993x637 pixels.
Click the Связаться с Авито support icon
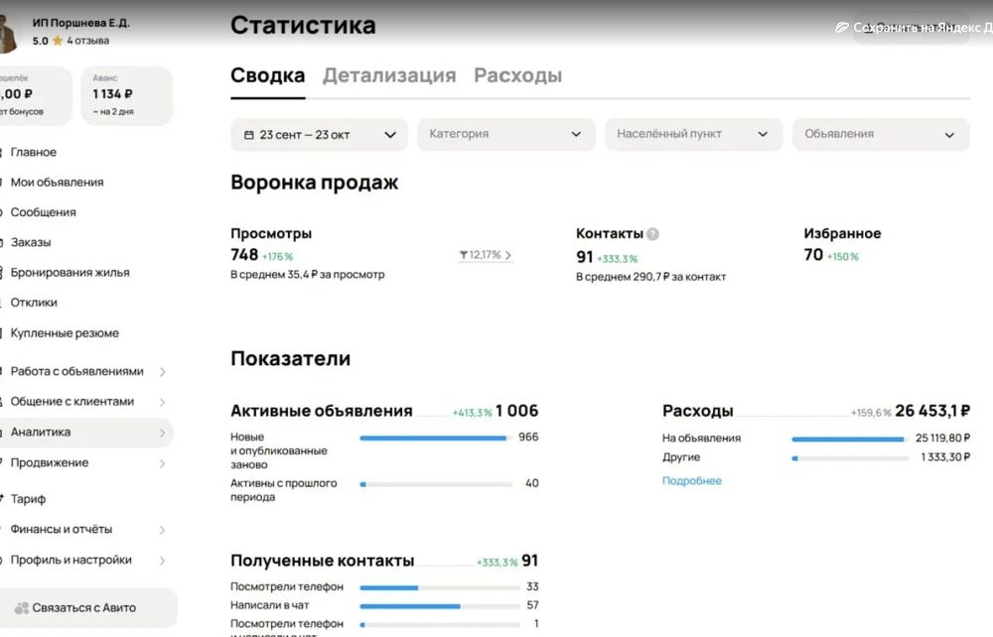(22, 608)
